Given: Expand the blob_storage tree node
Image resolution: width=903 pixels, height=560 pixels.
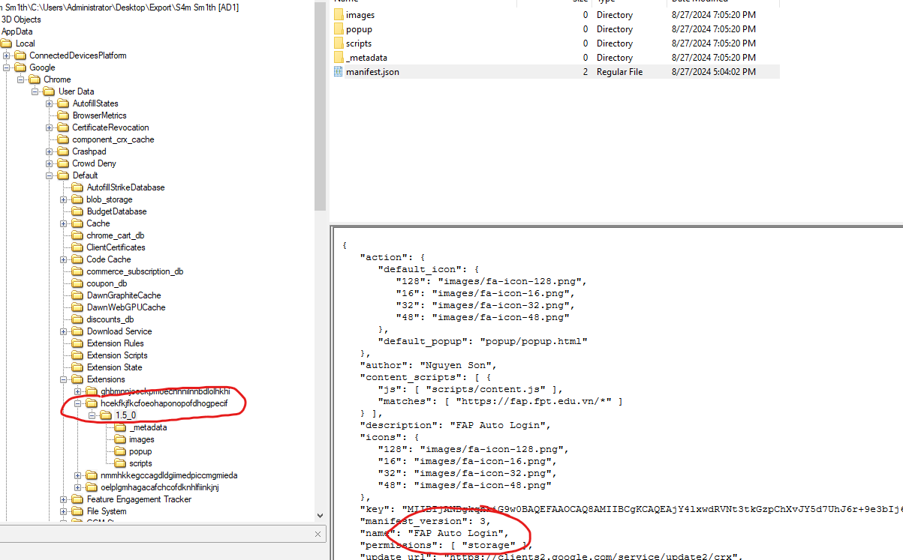Looking at the screenshot, I should [63, 199].
